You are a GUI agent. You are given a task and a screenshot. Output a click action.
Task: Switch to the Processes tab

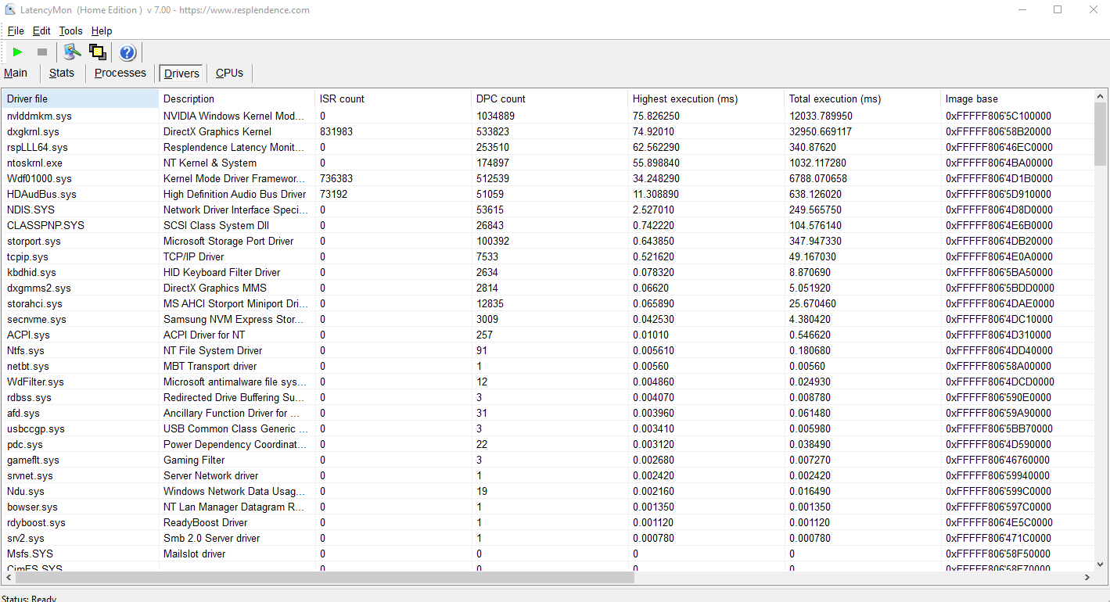(x=120, y=73)
